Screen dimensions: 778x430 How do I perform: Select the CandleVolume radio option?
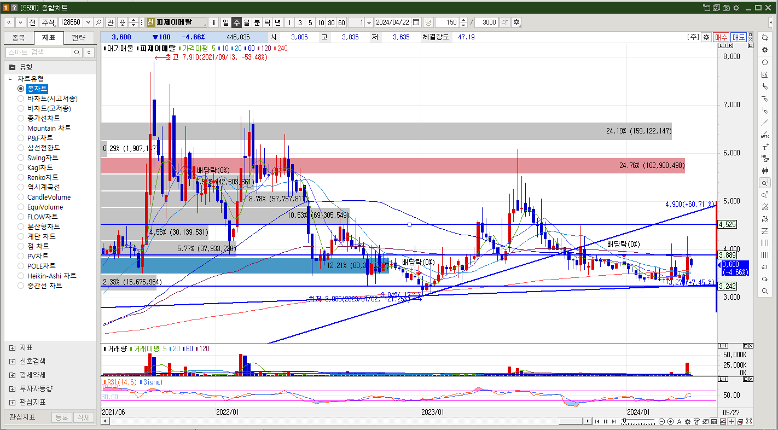tap(21, 197)
